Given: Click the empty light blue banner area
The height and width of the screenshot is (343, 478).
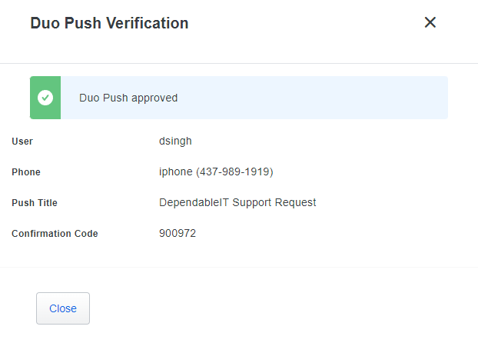Looking at the screenshot, I should click(x=311, y=98).
